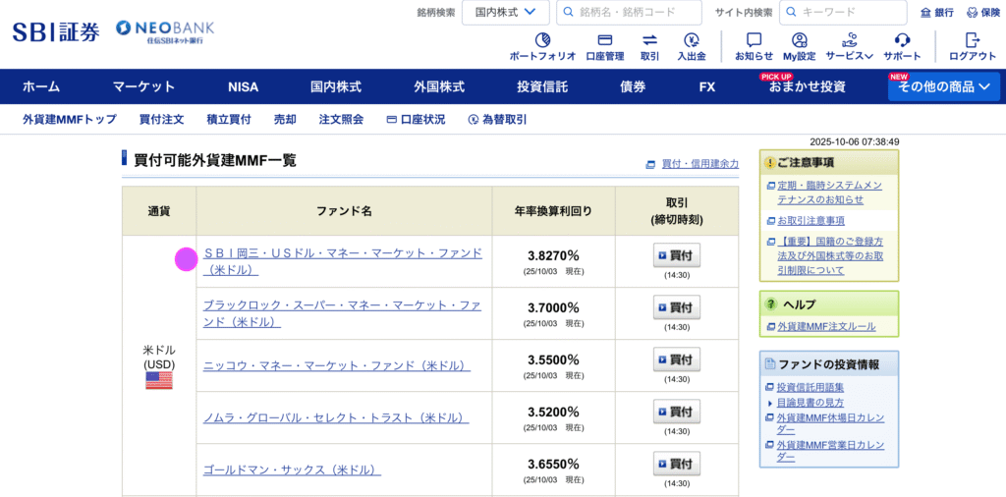1006x497 pixels.
Task: Open 外貨建MMF注文ルール help link
Action: 825,326
